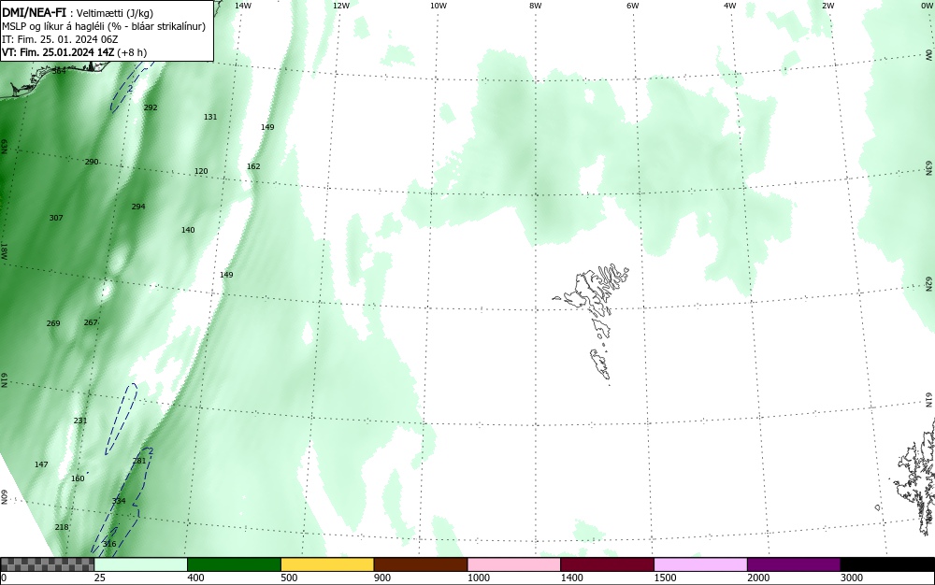Click the legend scale number 1500
This screenshot has width=935, height=585.
[x=665, y=578]
